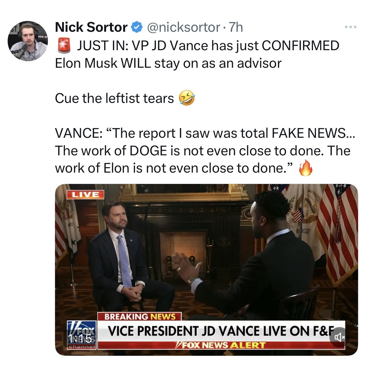The width and height of the screenshot is (366, 375).
Task: Click the fire emoji ending the quote
Action: tap(306, 168)
